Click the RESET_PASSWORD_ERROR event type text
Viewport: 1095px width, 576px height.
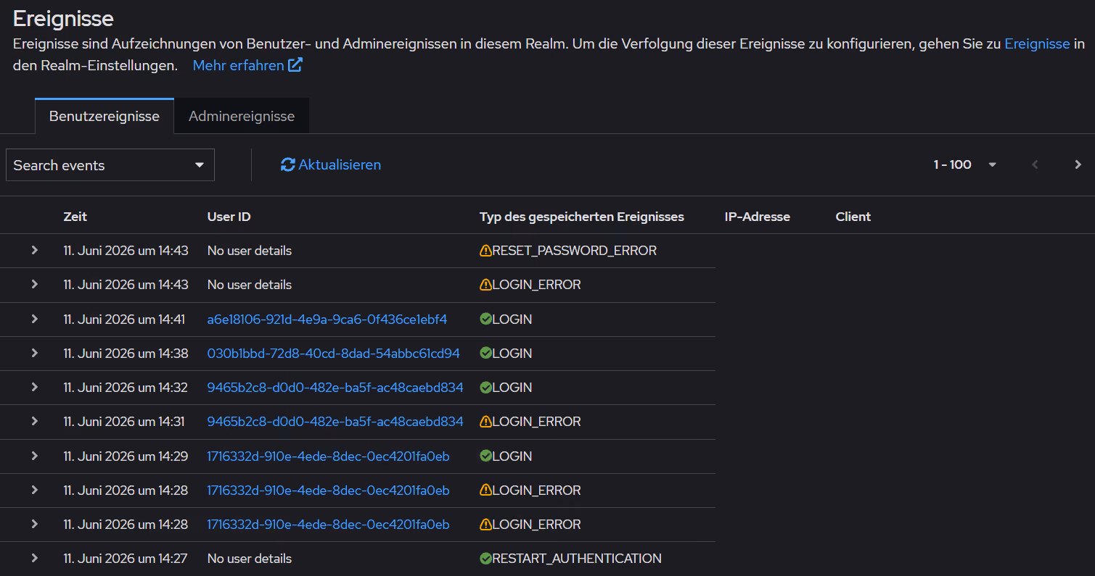[x=575, y=251]
